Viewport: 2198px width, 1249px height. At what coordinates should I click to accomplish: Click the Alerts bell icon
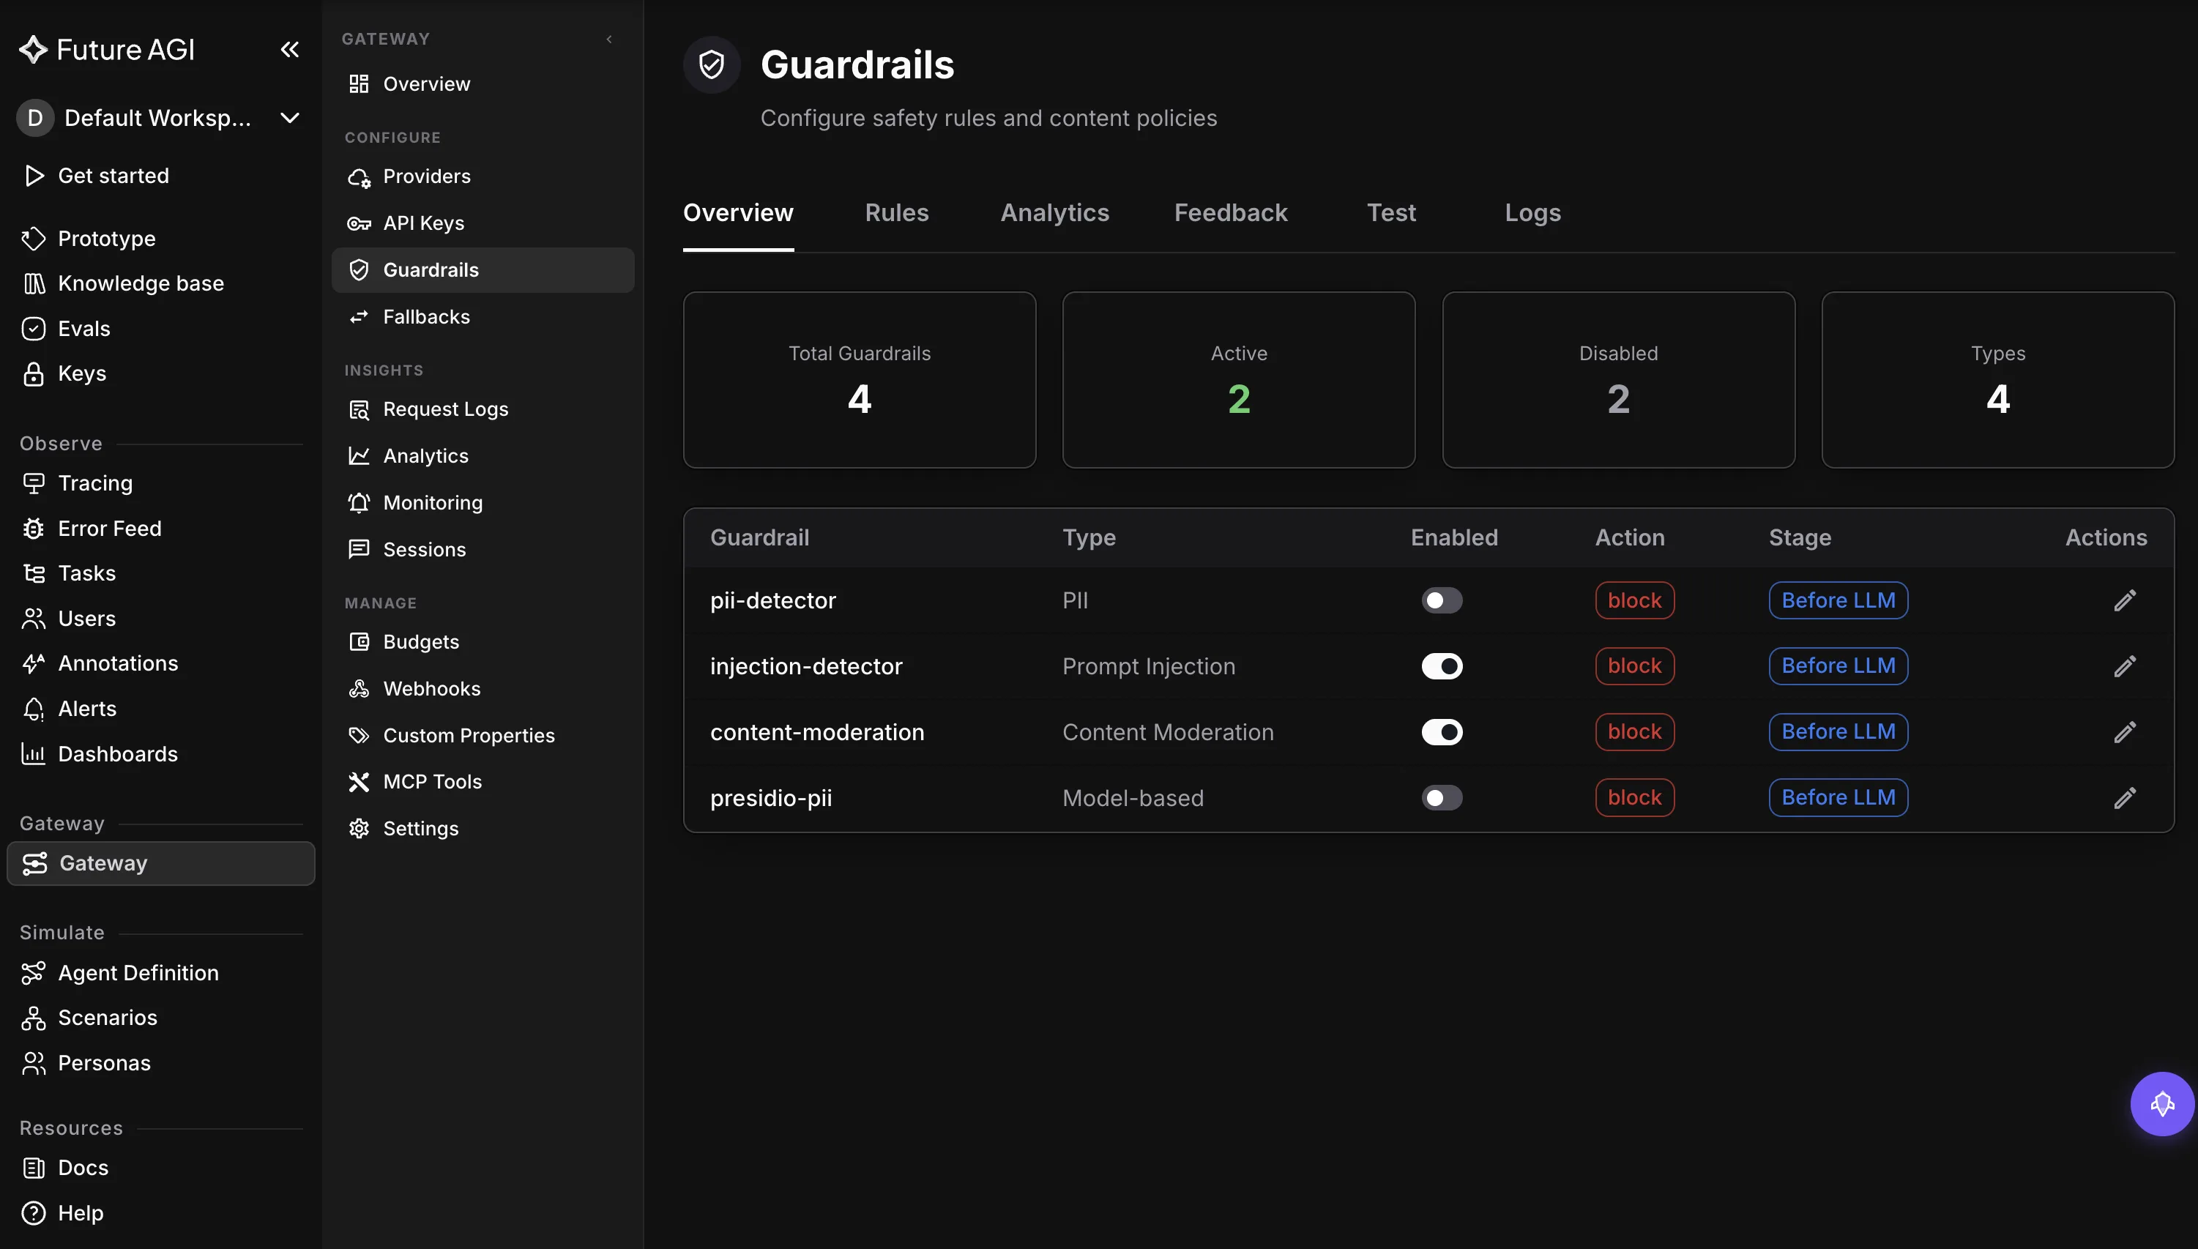pos(34,709)
